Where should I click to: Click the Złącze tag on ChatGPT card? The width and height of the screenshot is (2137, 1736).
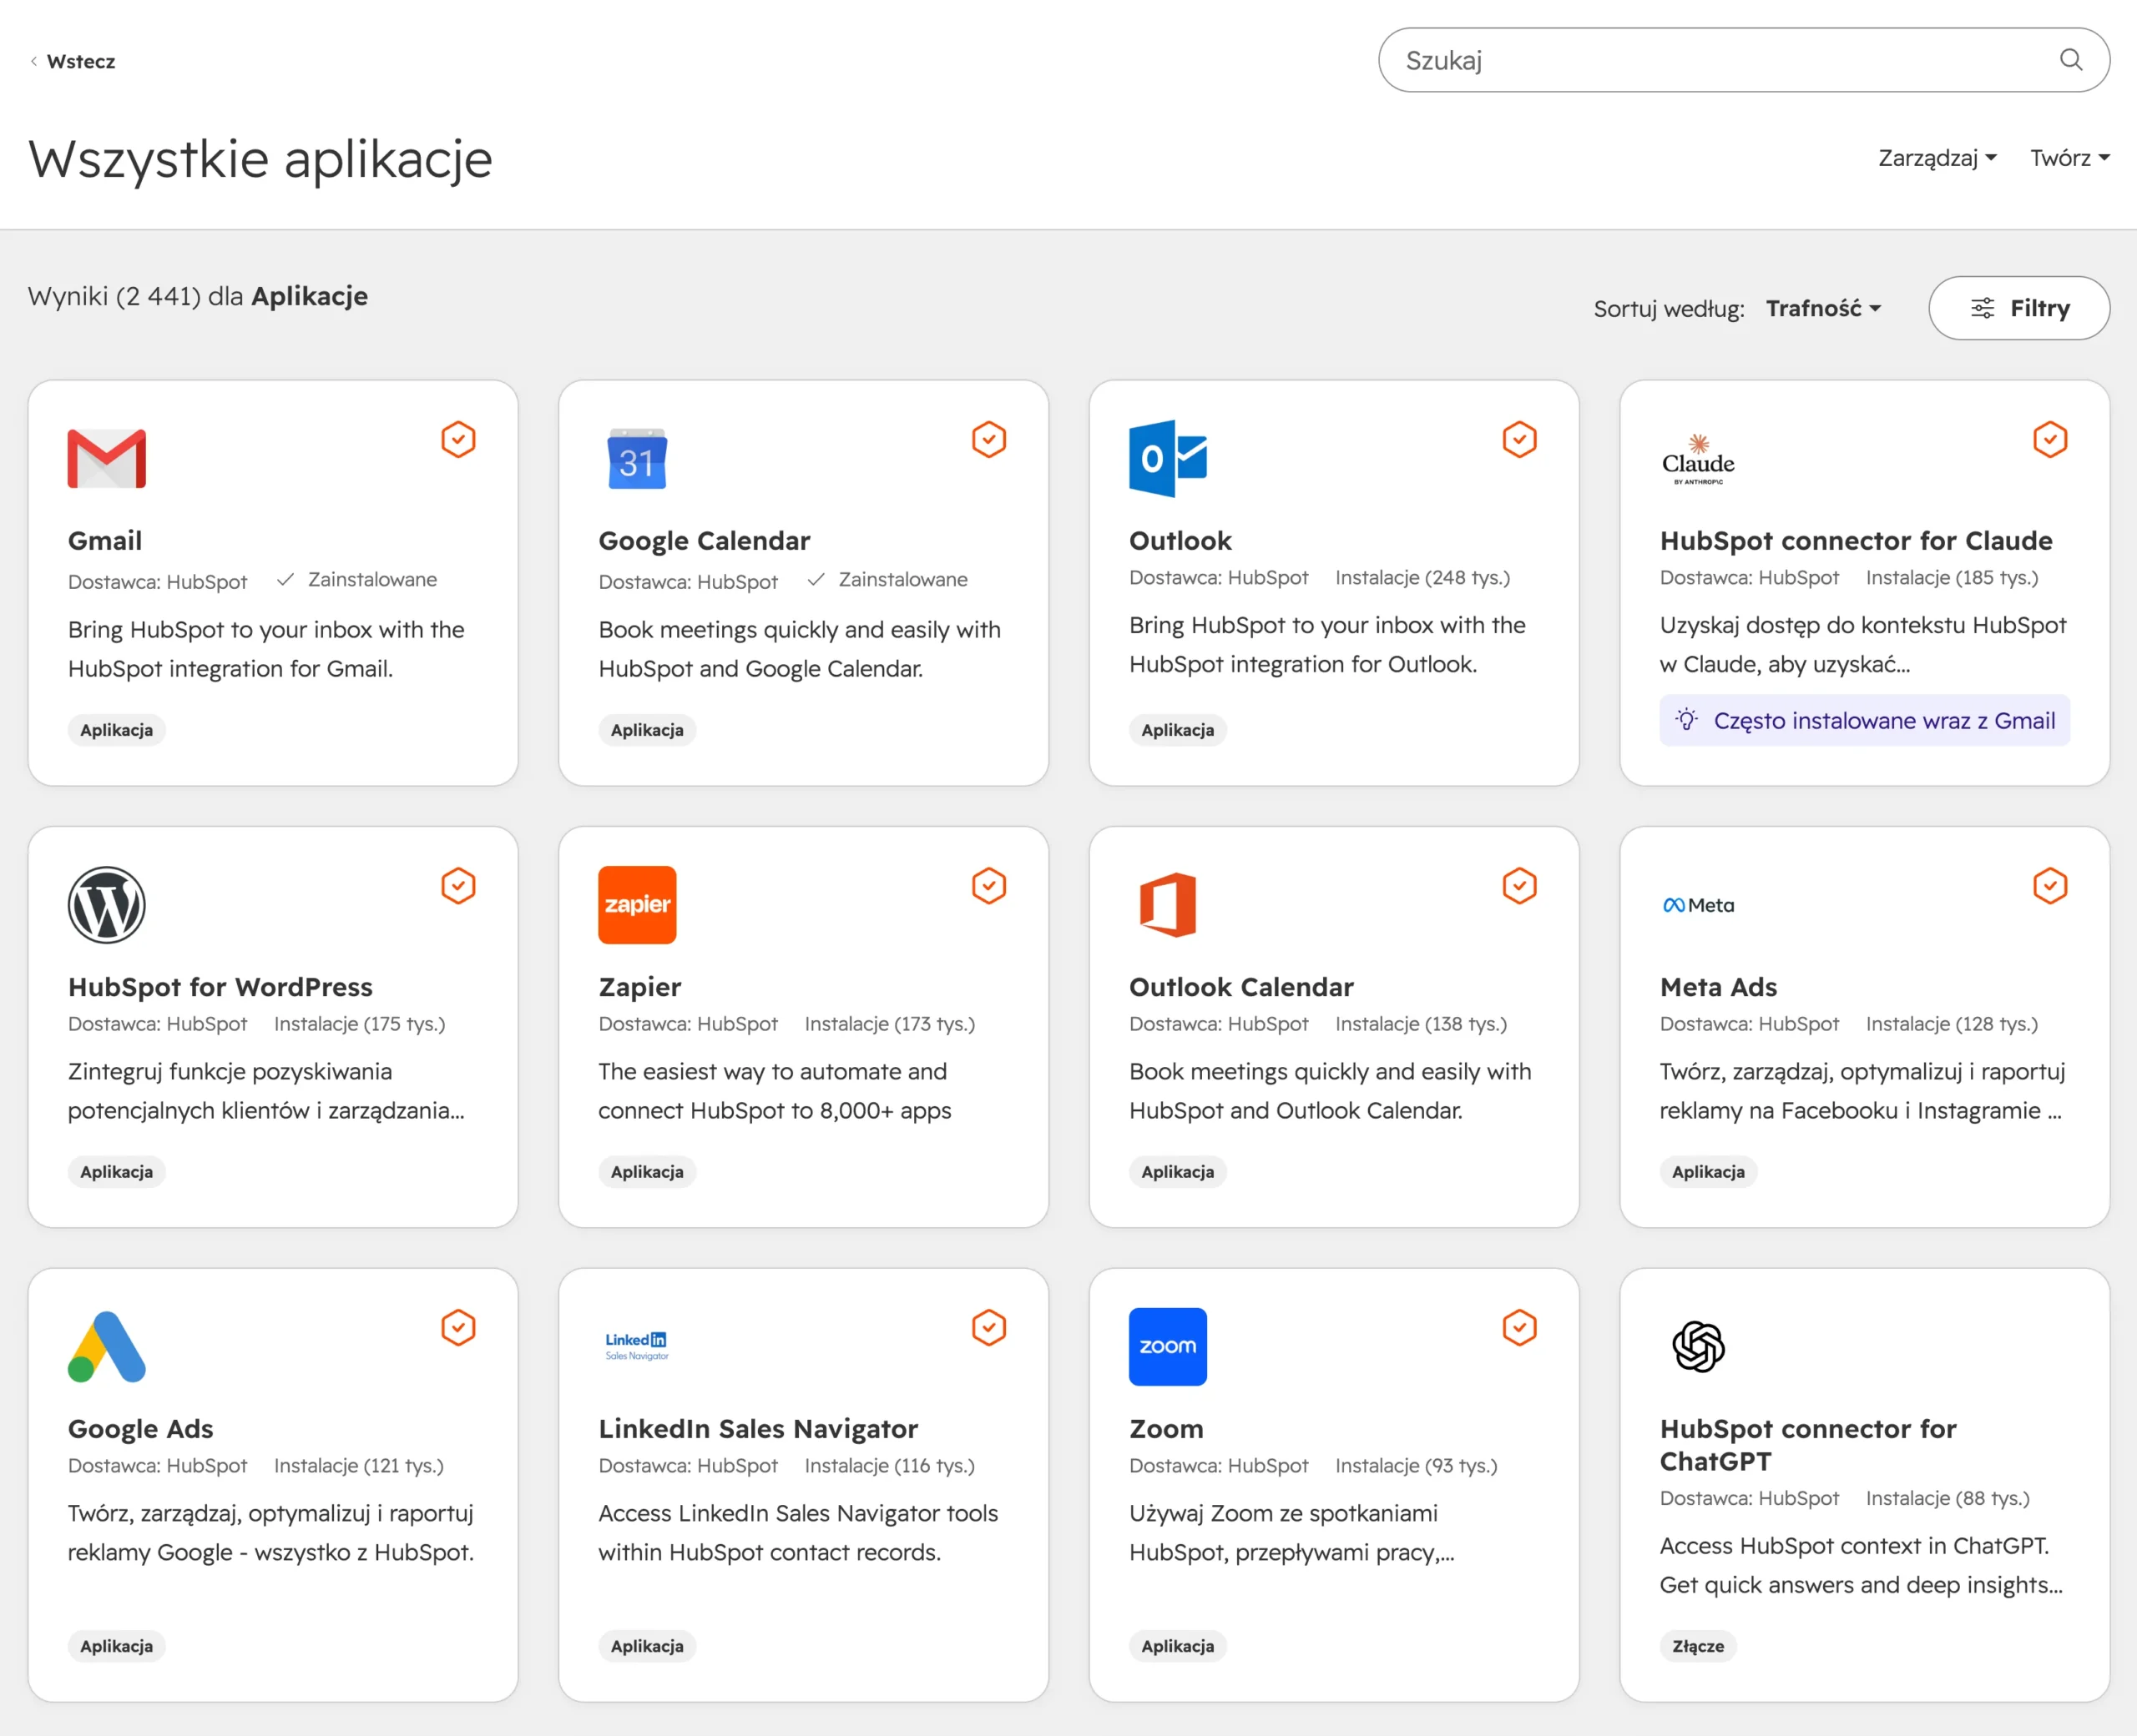[1698, 1646]
